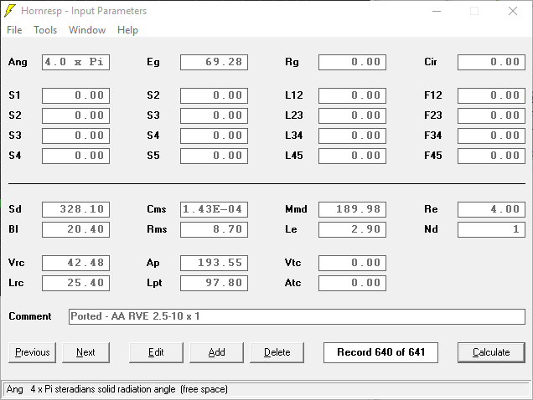Click the Vtc input field
This screenshot has height=400, width=533.
[x=353, y=263]
